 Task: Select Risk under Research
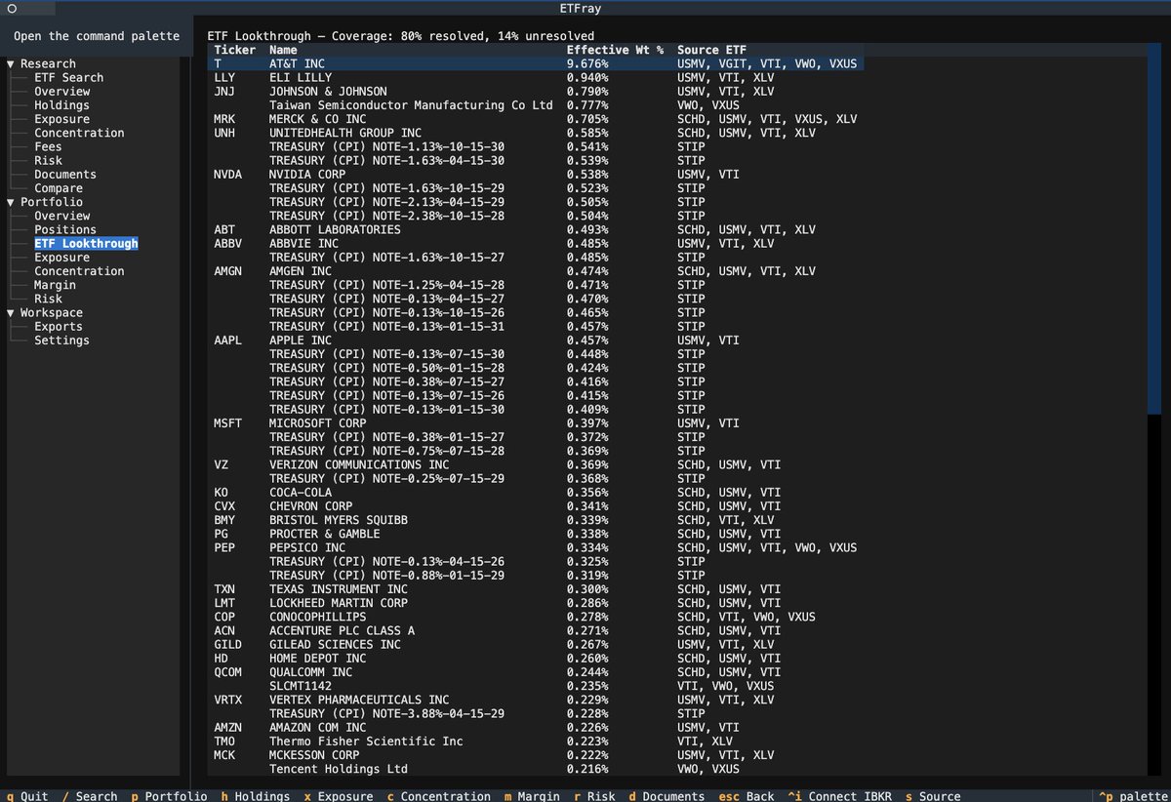point(48,161)
